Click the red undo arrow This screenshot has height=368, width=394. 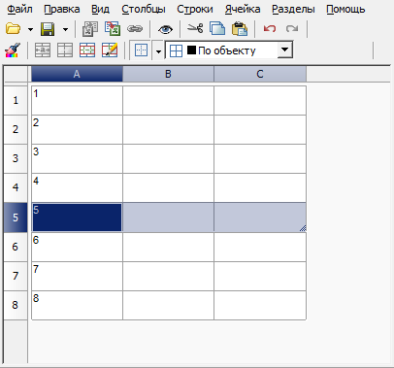(x=270, y=28)
